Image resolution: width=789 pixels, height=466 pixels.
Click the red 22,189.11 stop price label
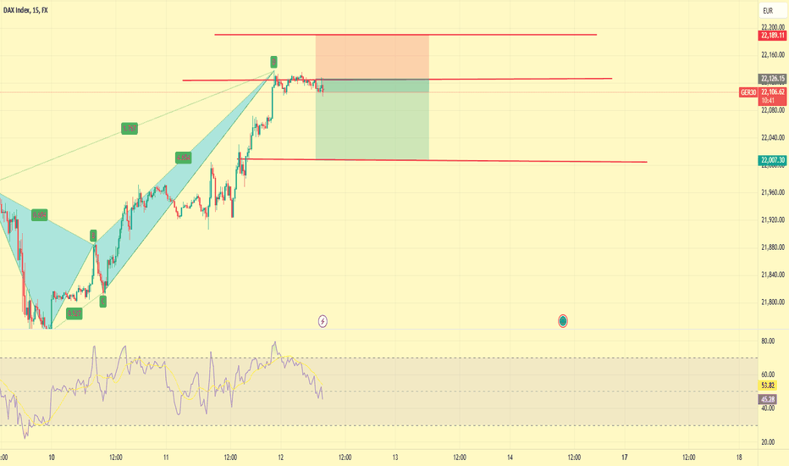772,36
